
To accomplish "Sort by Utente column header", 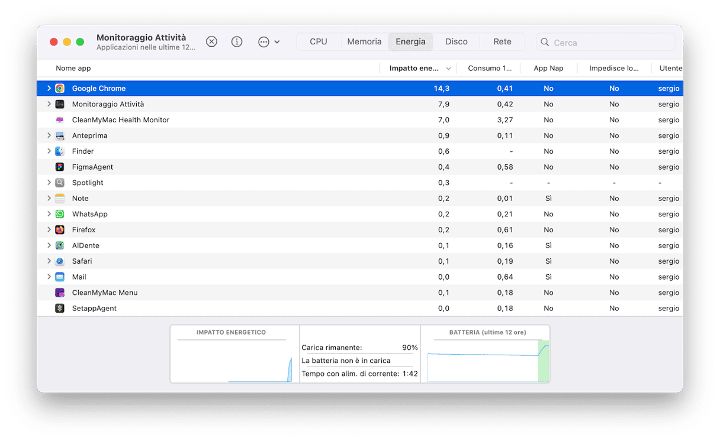I will 668,69.
